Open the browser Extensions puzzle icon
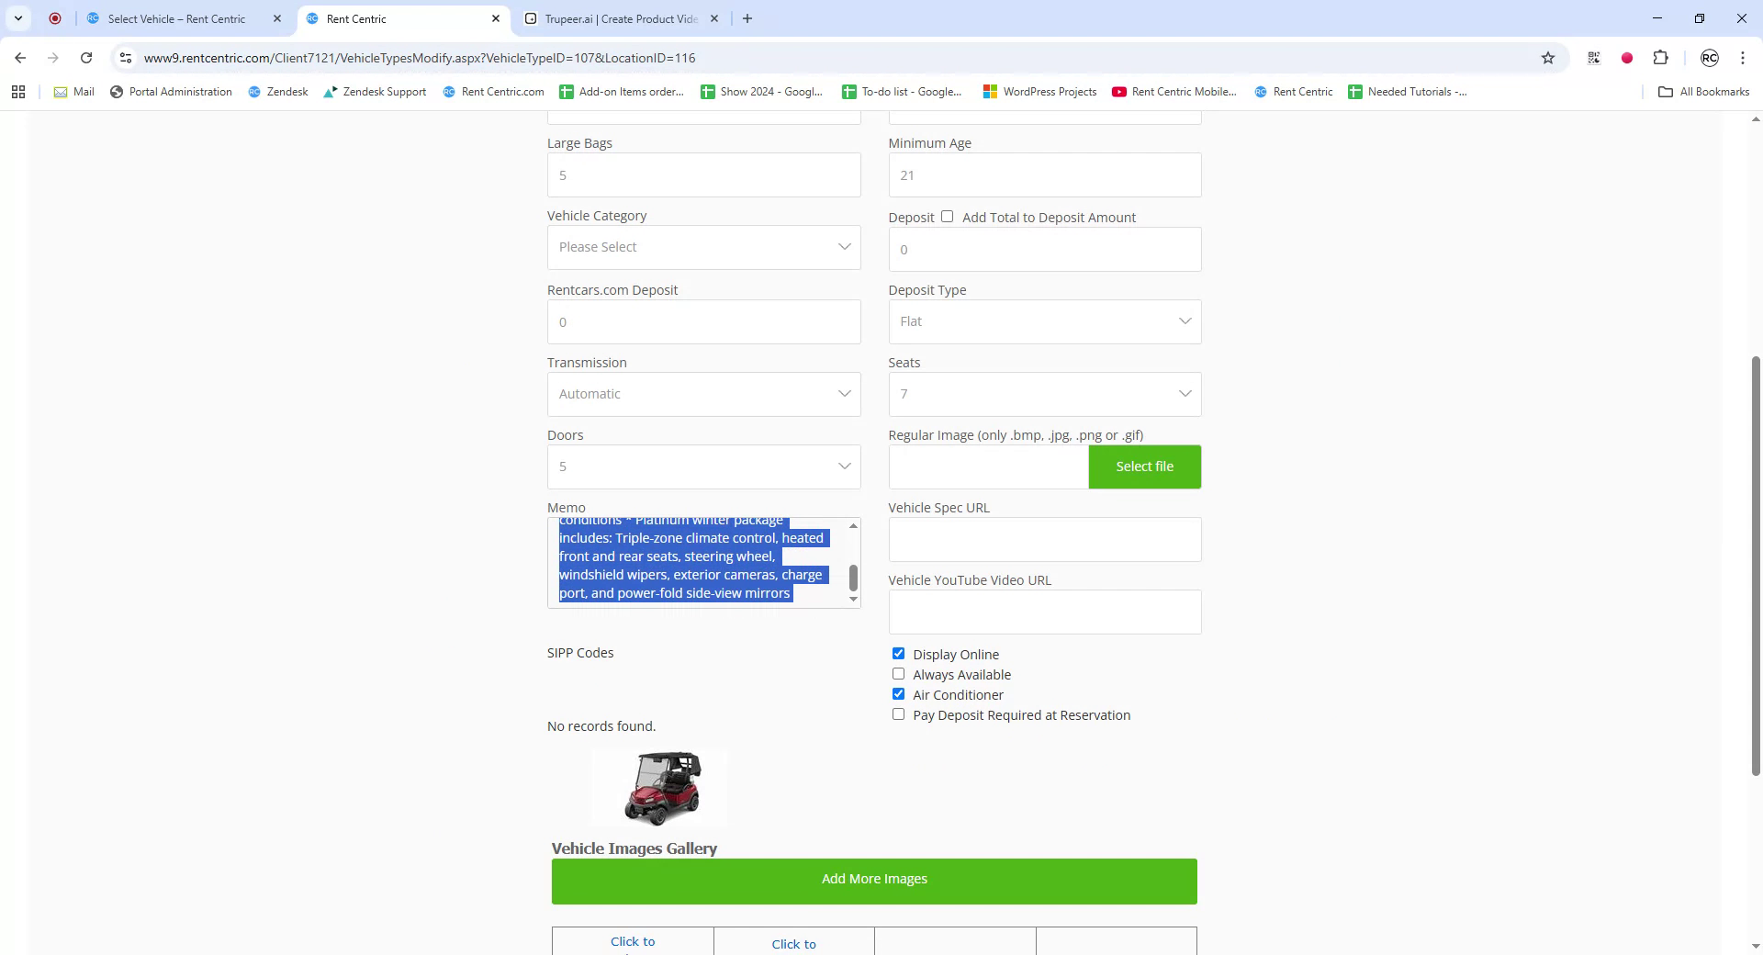This screenshot has height=955, width=1763. 1661,57
